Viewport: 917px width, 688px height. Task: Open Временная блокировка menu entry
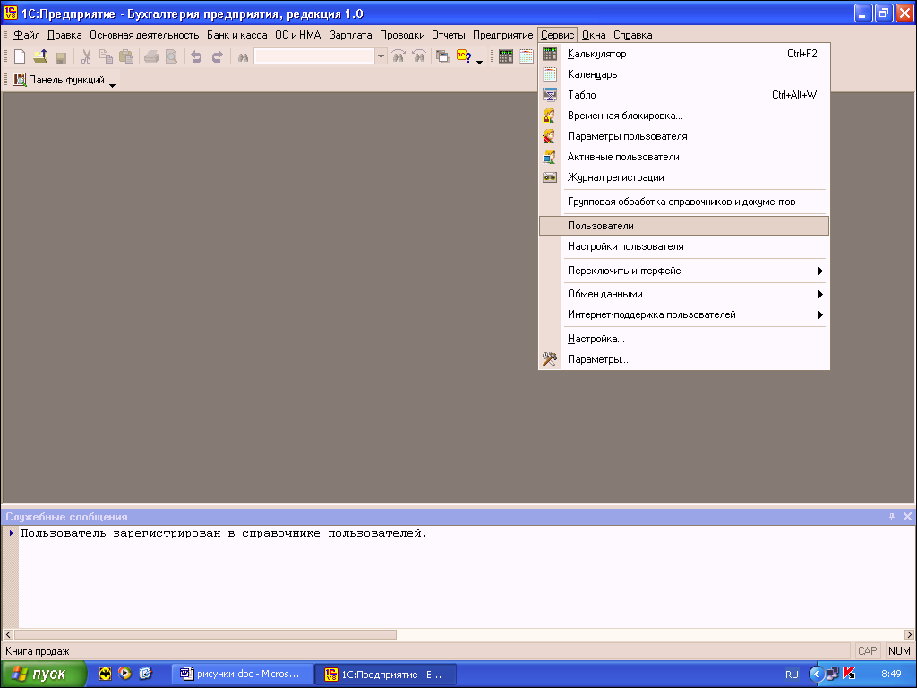pyautogui.click(x=624, y=116)
